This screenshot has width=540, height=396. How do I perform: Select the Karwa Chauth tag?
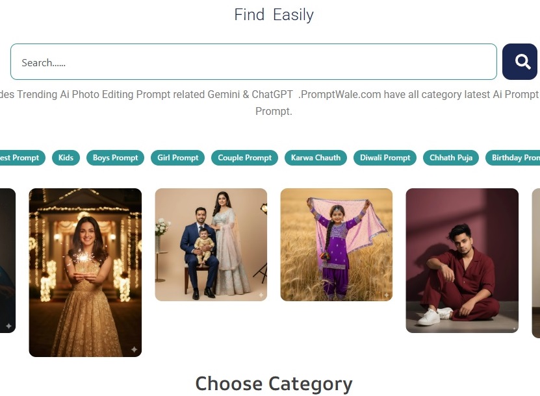point(315,158)
